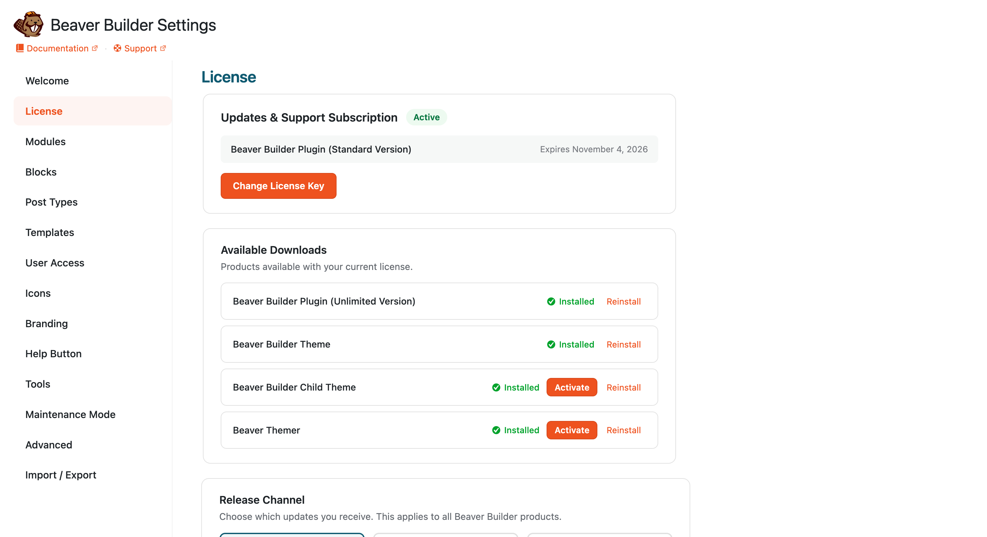Image resolution: width=987 pixels, height=537 pixels.
Task: Click the Available Downloads heading
Action: click(273, 250)
